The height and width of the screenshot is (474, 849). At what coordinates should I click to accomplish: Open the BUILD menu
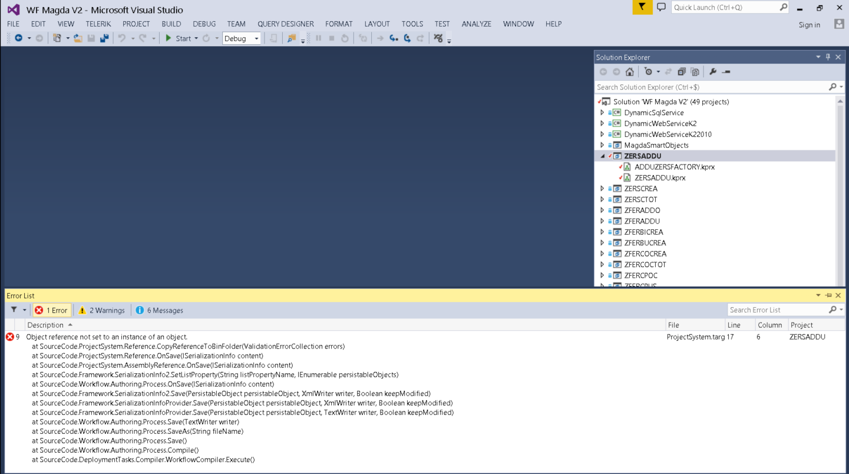tap(171, 24)
